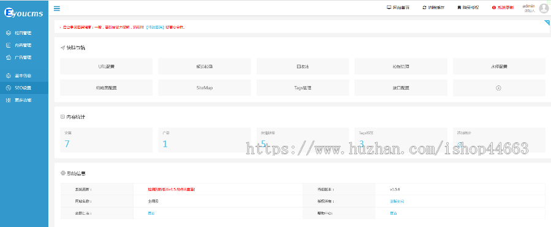Click the red new version detected link
Image resolution: width=551 pixels, height=227 pixels.
[171, 189]
